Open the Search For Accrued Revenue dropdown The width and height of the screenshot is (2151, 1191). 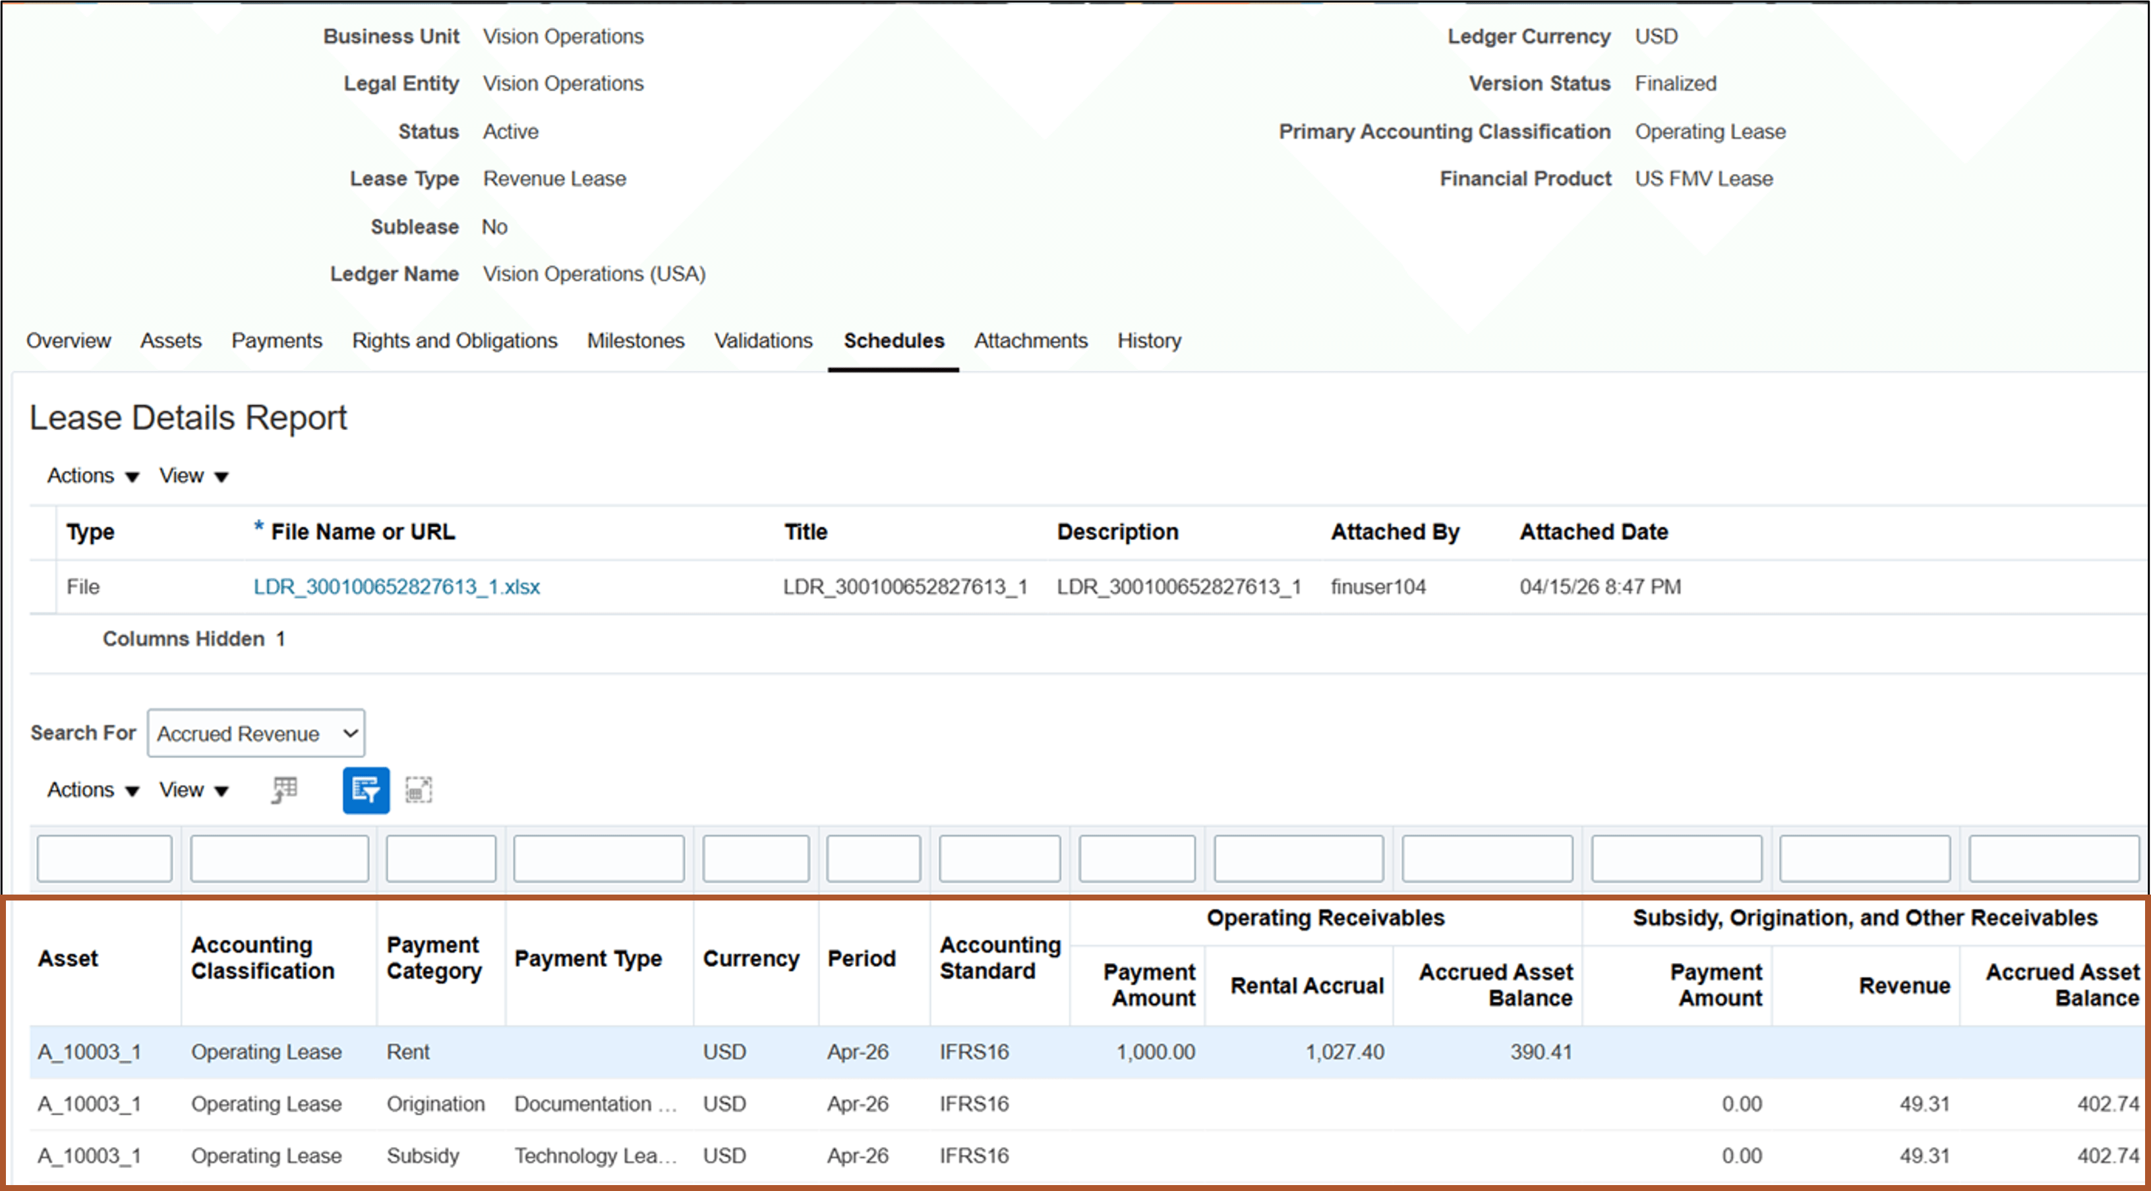pos(256,734)
